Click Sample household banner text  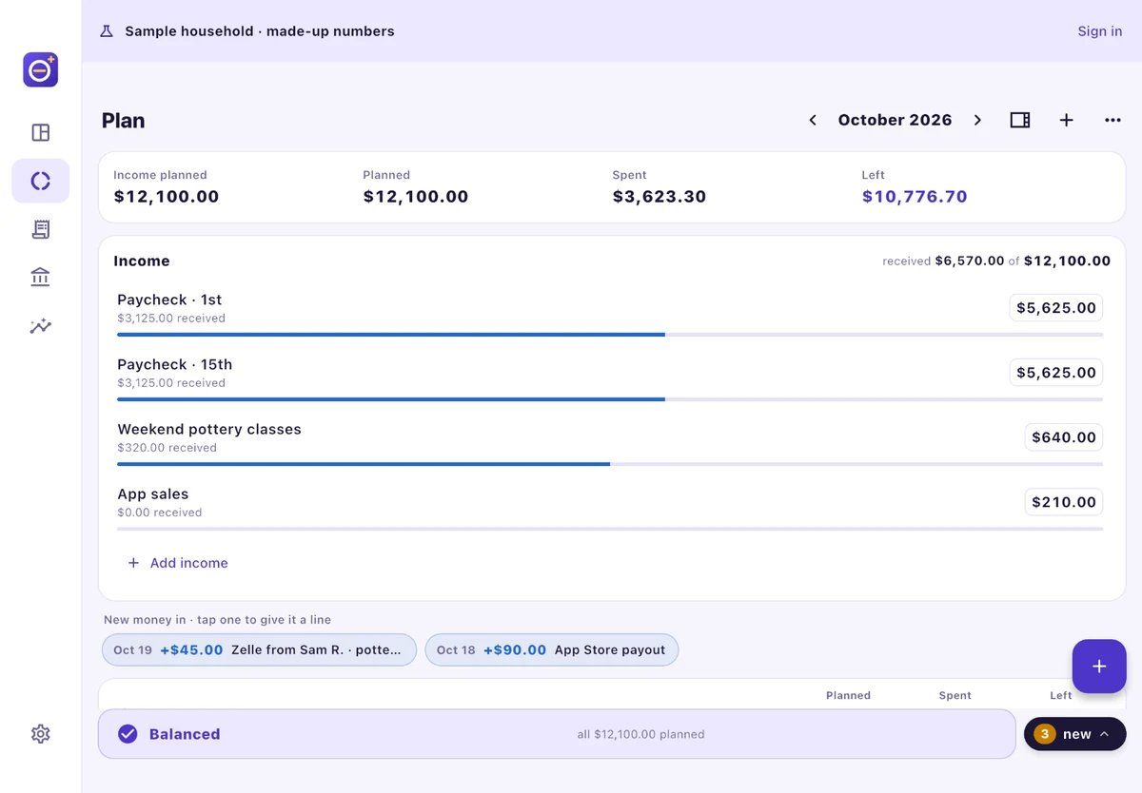(x=260, y=31)
